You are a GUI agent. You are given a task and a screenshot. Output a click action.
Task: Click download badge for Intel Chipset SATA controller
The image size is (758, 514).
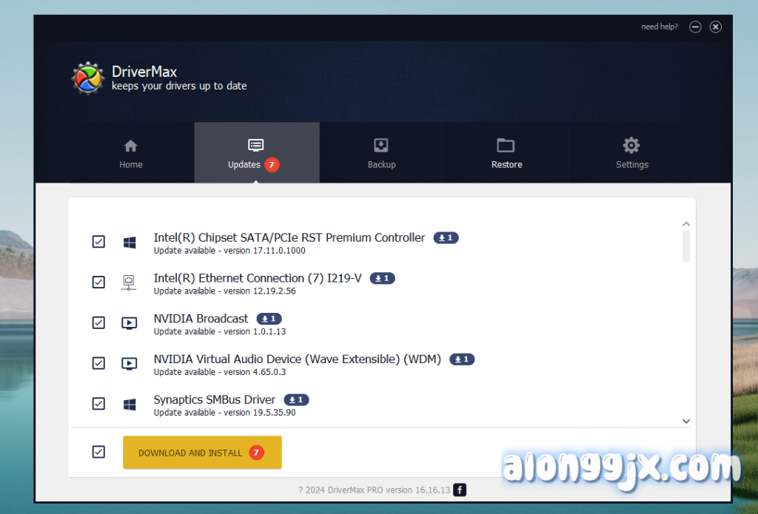pos(446,238)
